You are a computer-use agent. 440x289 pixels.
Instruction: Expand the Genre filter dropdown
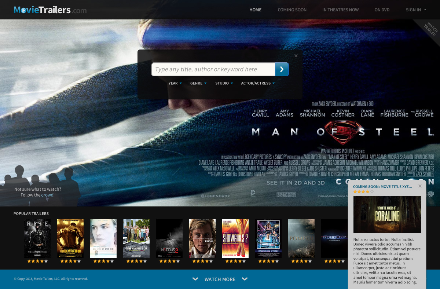pyautogui.click(x=198, y=83)
